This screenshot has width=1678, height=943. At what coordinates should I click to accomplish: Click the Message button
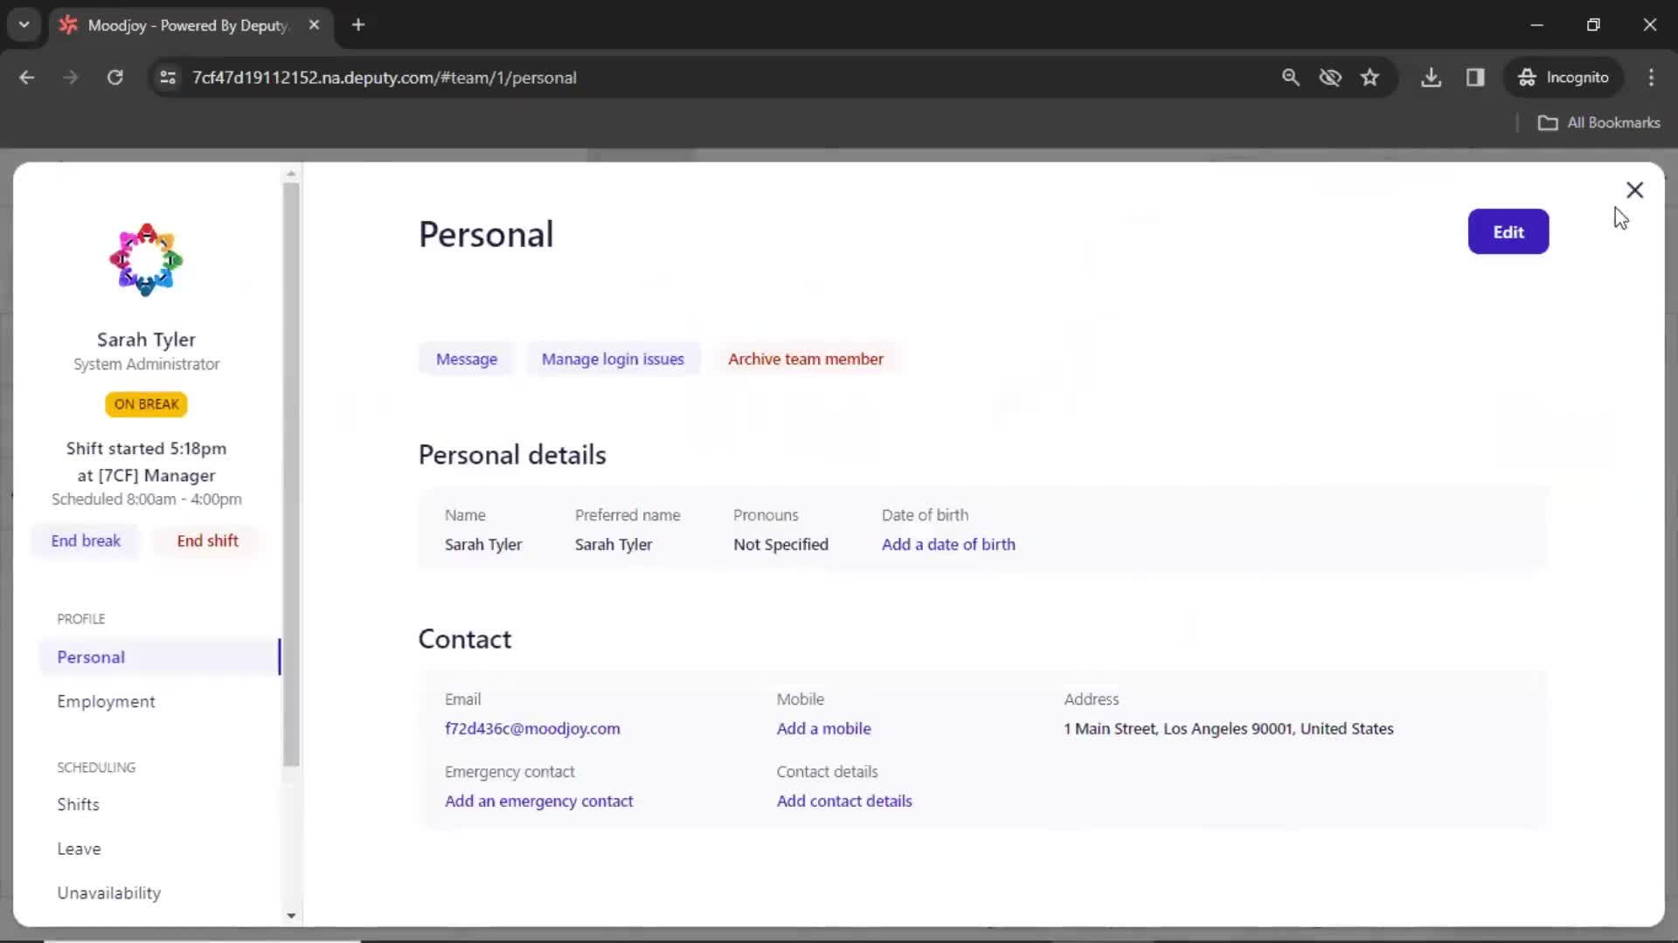467,359
